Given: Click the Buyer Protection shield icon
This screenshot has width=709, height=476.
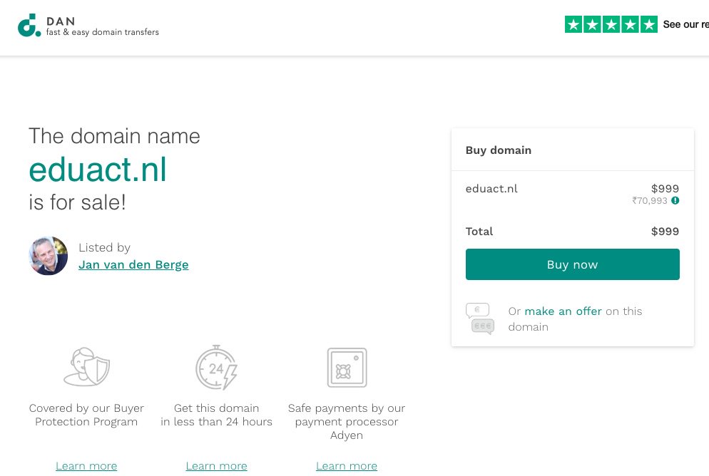Looking at the screenshot, I should click(87, 367).
